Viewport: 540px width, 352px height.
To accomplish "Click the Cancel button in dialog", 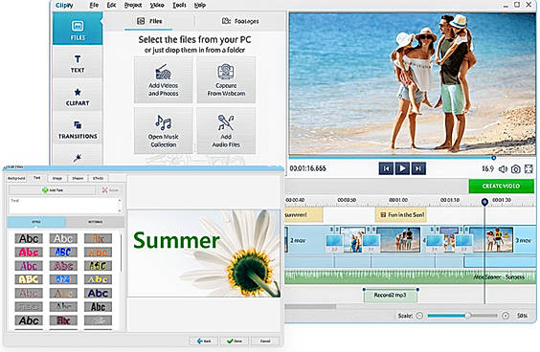I will tap(265, 341).
